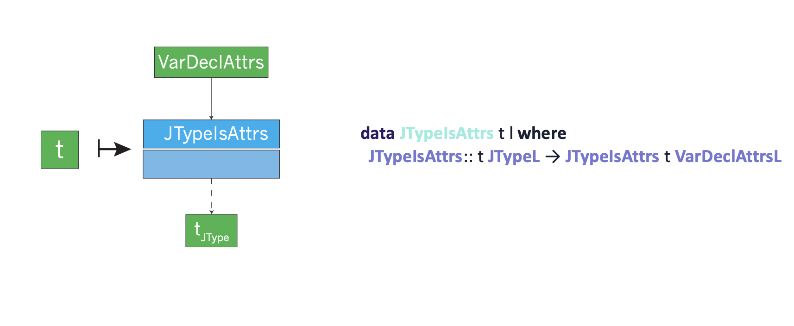This screenshot has height=326, width=794.
Task: Click the 't' before VarDeclAttrsL
Action: (x=667, y=157)
